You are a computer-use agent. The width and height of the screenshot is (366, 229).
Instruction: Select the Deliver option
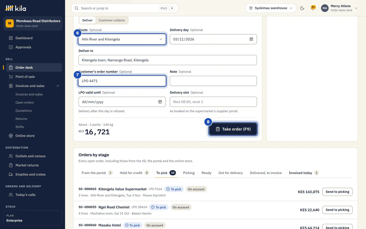coord(87,20)
